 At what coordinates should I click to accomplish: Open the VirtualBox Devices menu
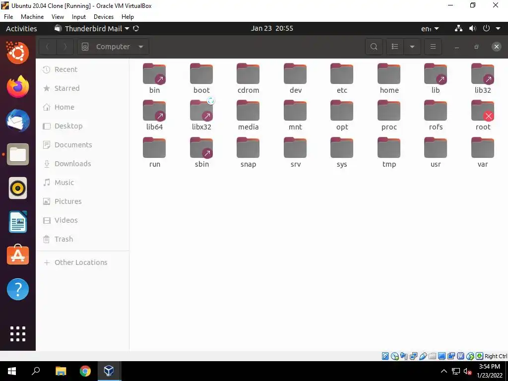coord(104,16)
